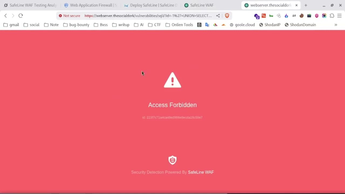Open the cookie editor extension
This screenshot has width=345, height=194.
[x=302, y=16]
